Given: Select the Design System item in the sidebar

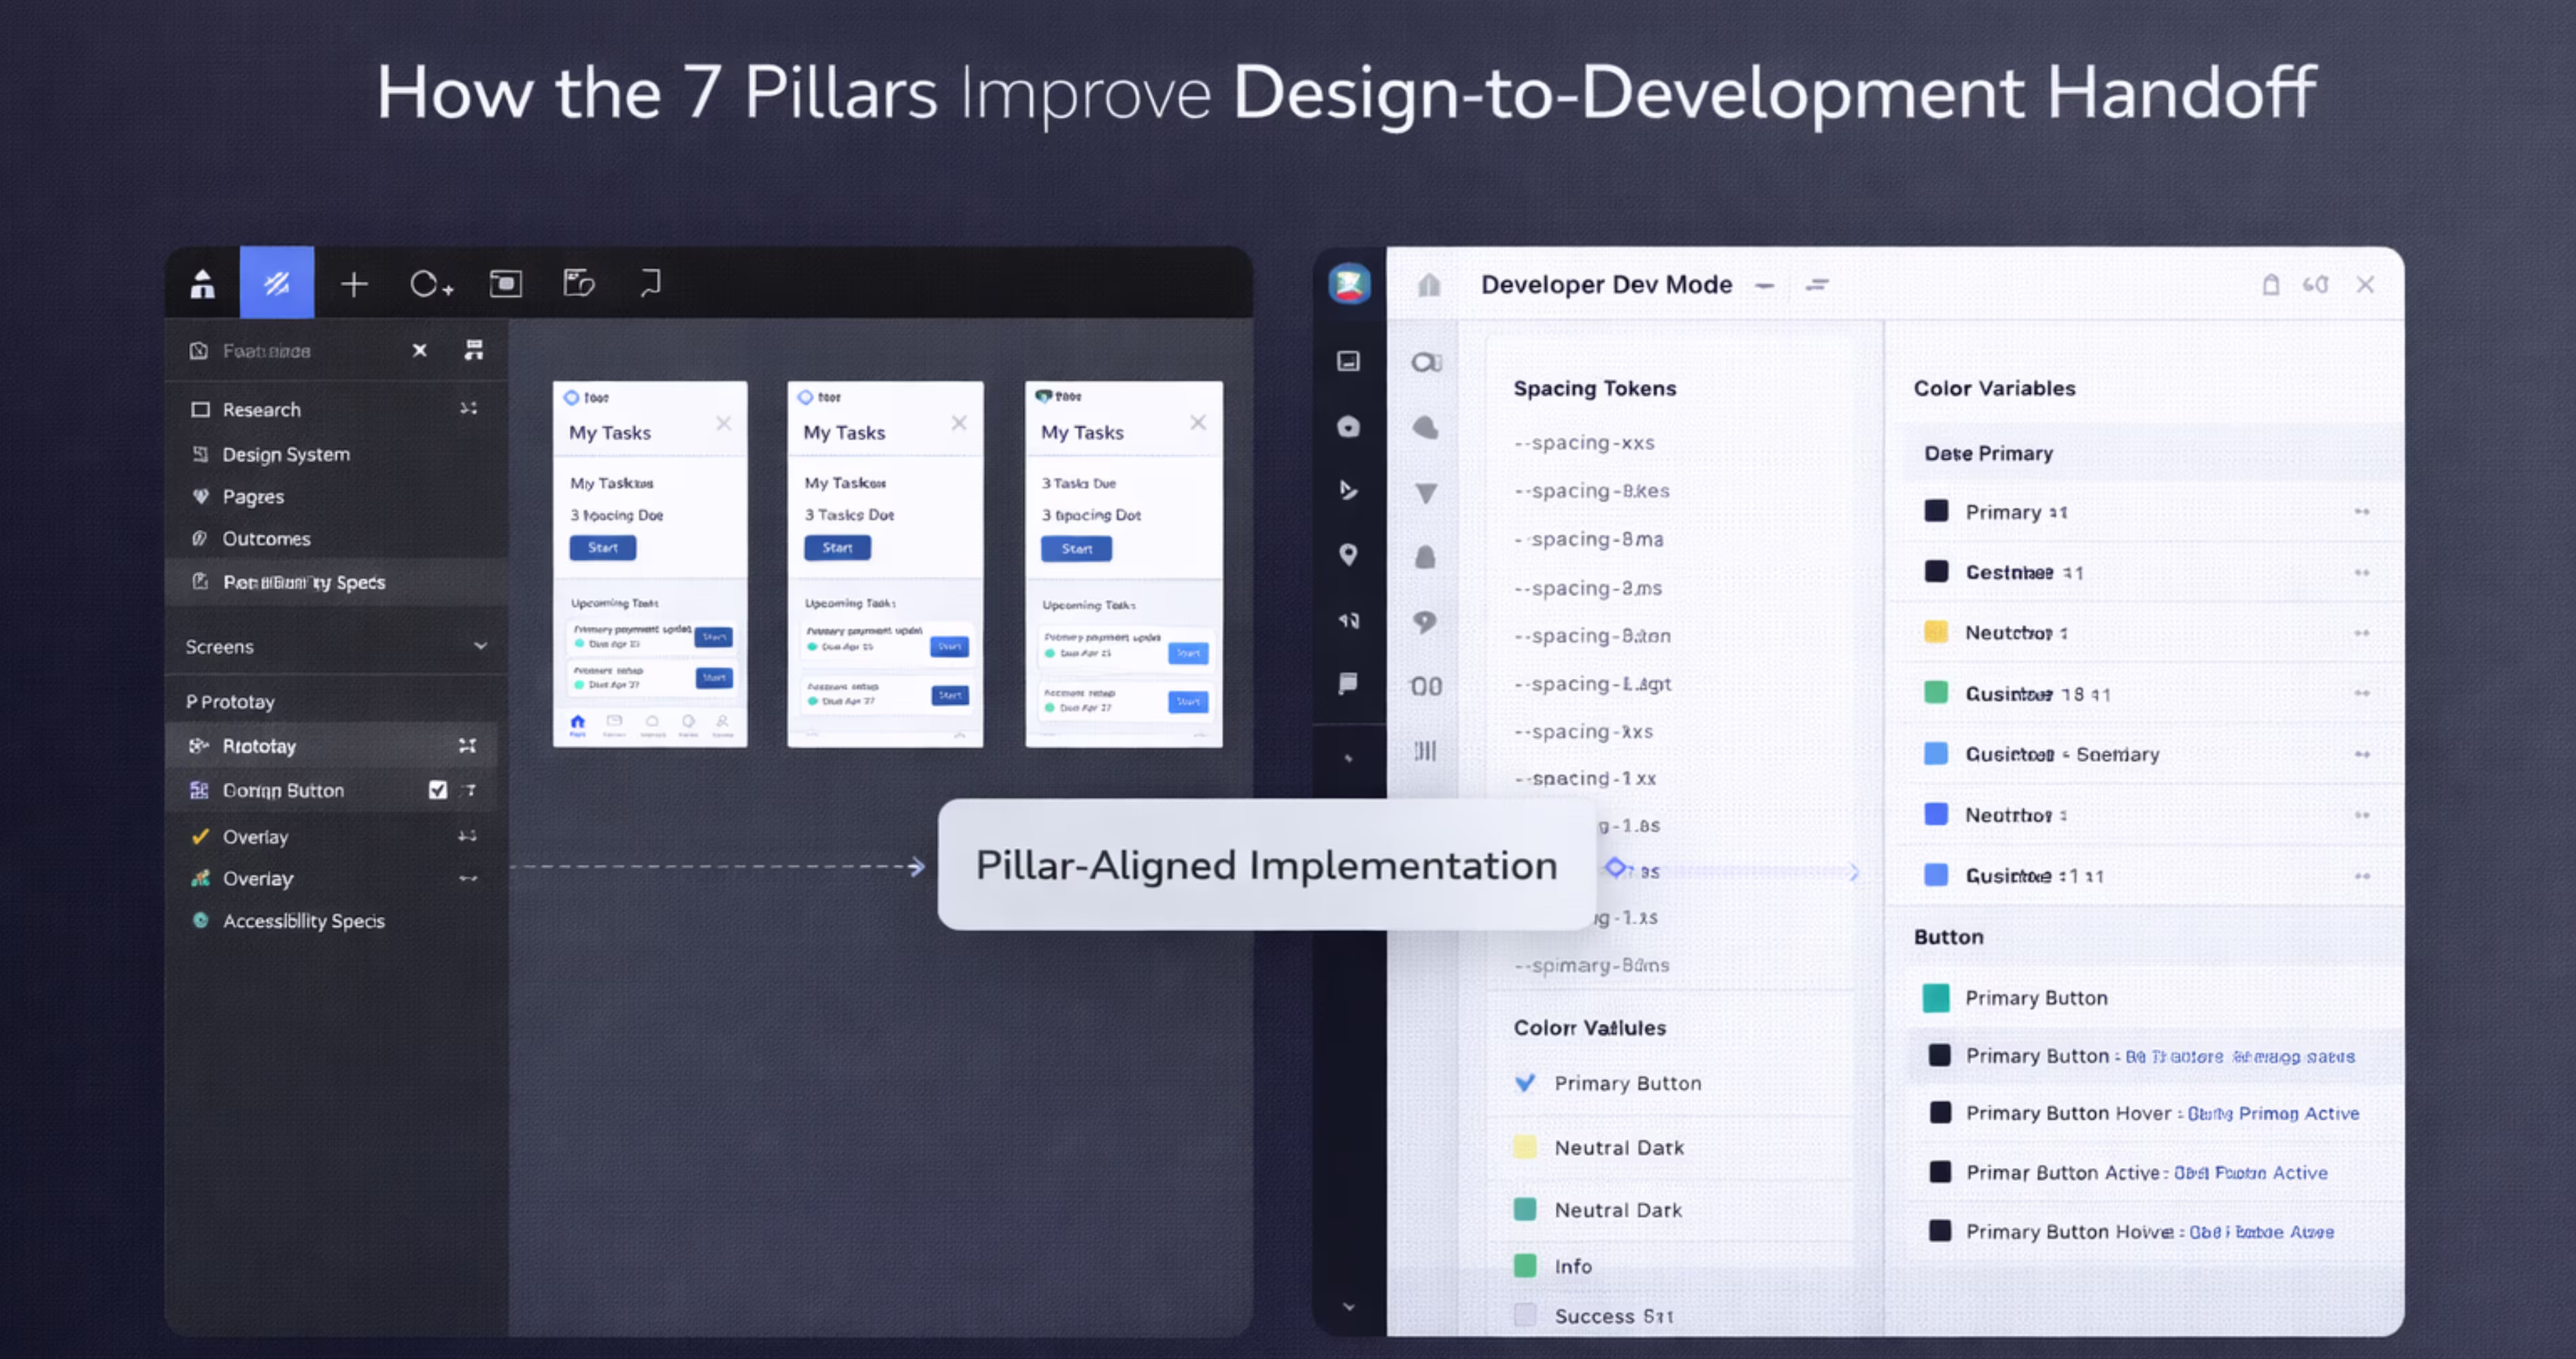Looking at the screenshot, I should tap(287, 455).
